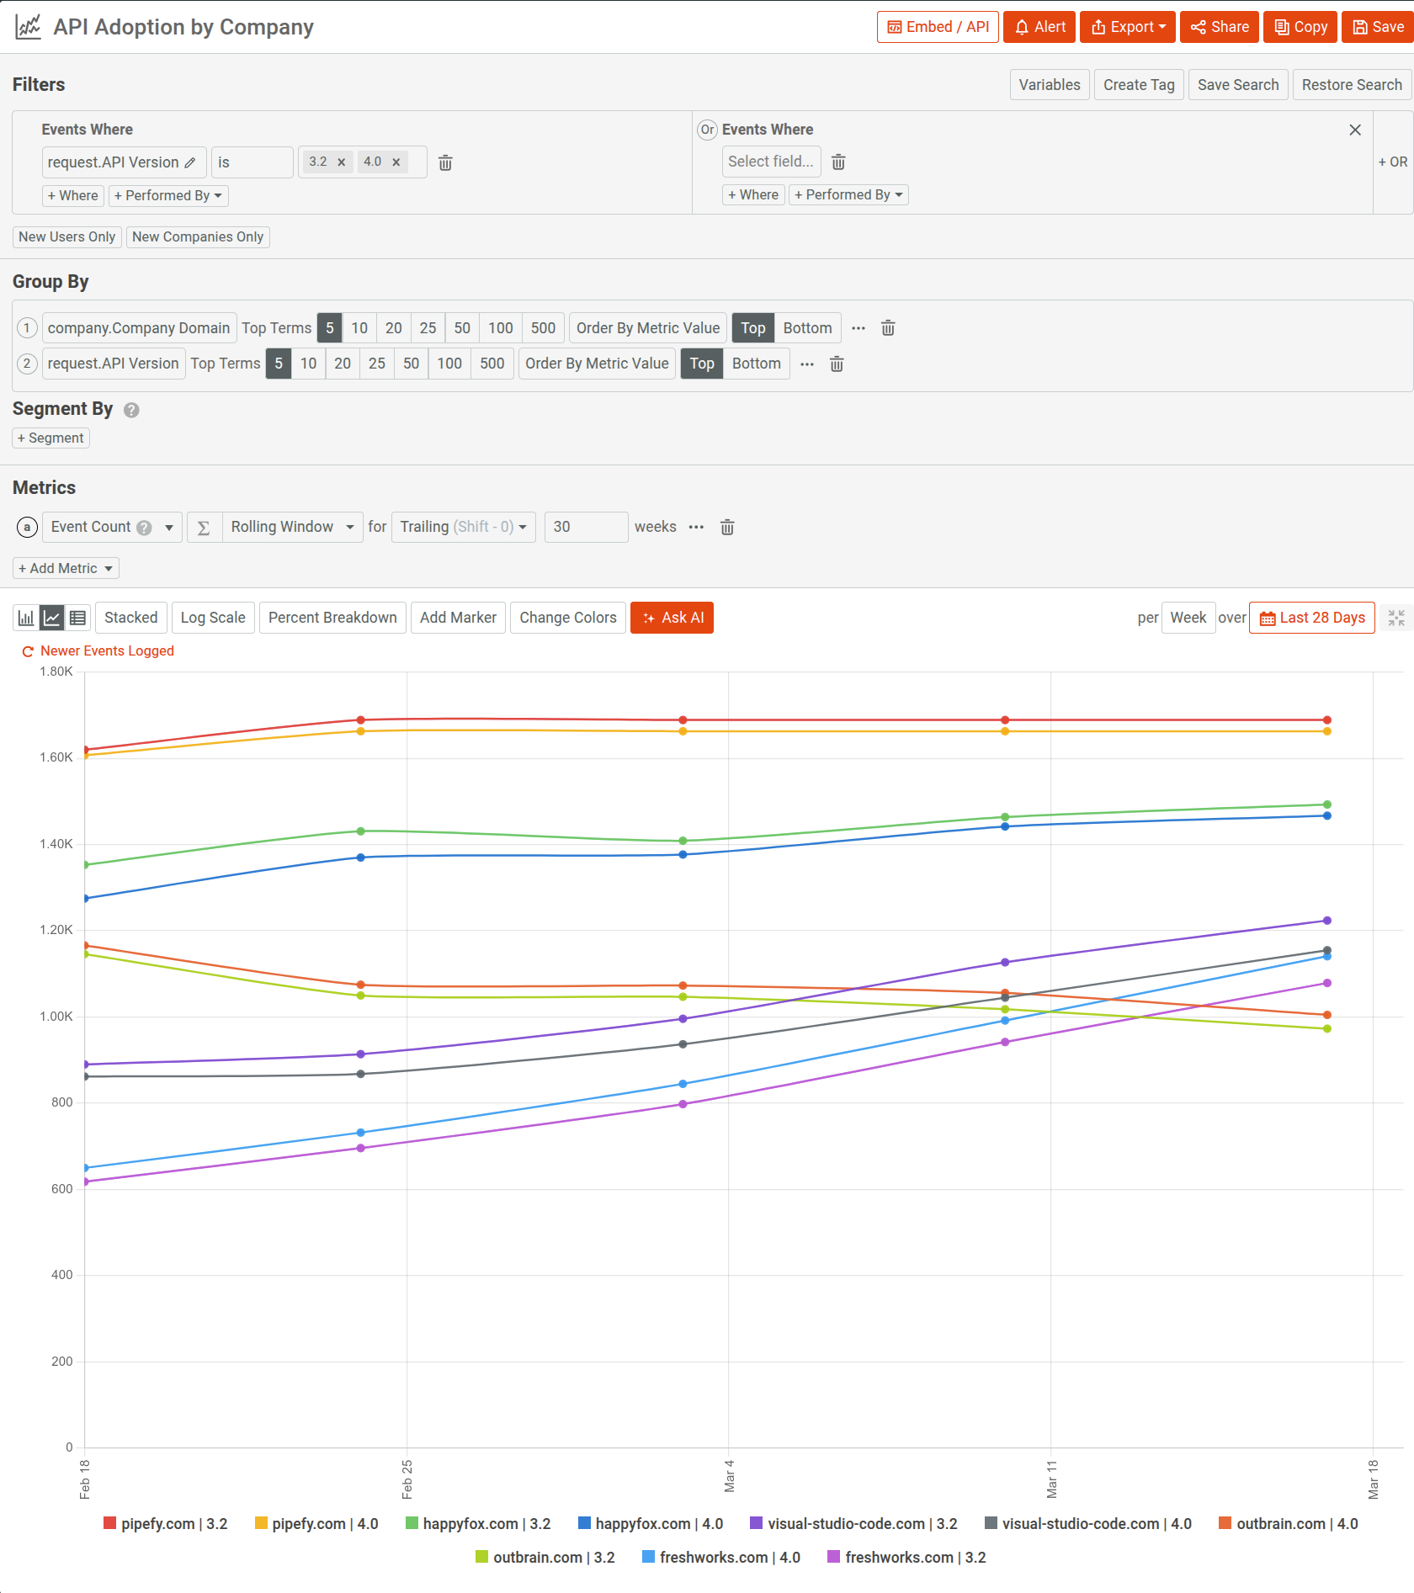Delete the company.Company Domain group by
The image size is (1414, 1593).
tap(888, 328)
